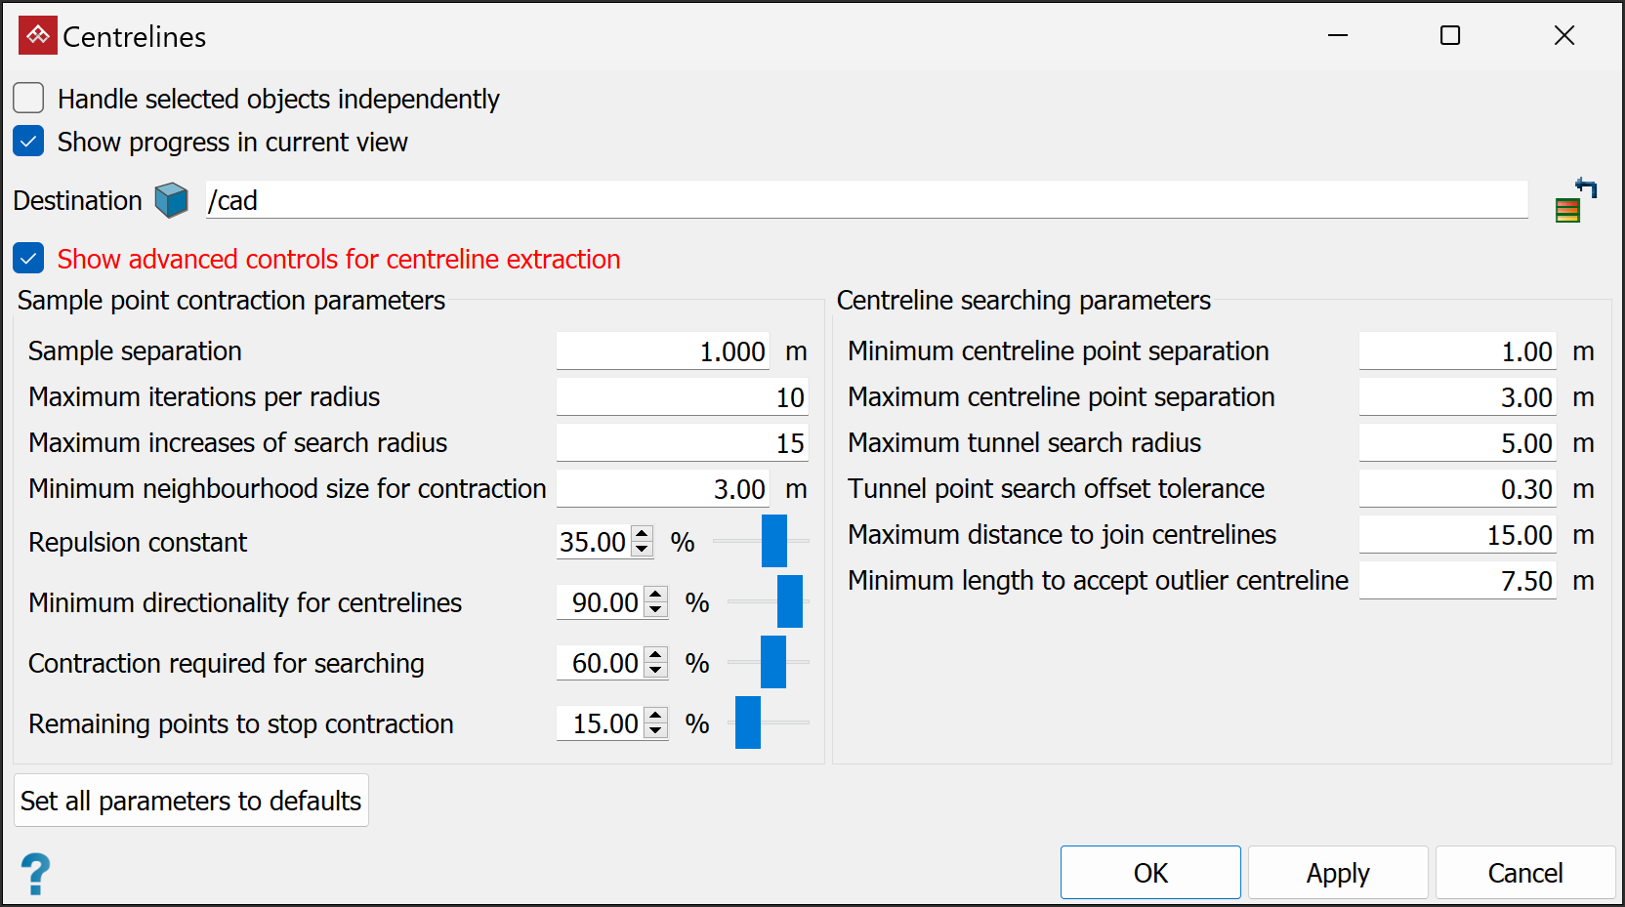Click the Remaining points to stop contraction slider
Image resolution: width=1625 pixels, height=907 pixels.
tap(748, 722)
